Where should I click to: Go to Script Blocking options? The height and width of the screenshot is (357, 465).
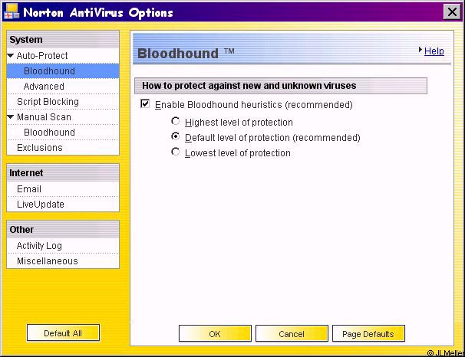point(48,102)
